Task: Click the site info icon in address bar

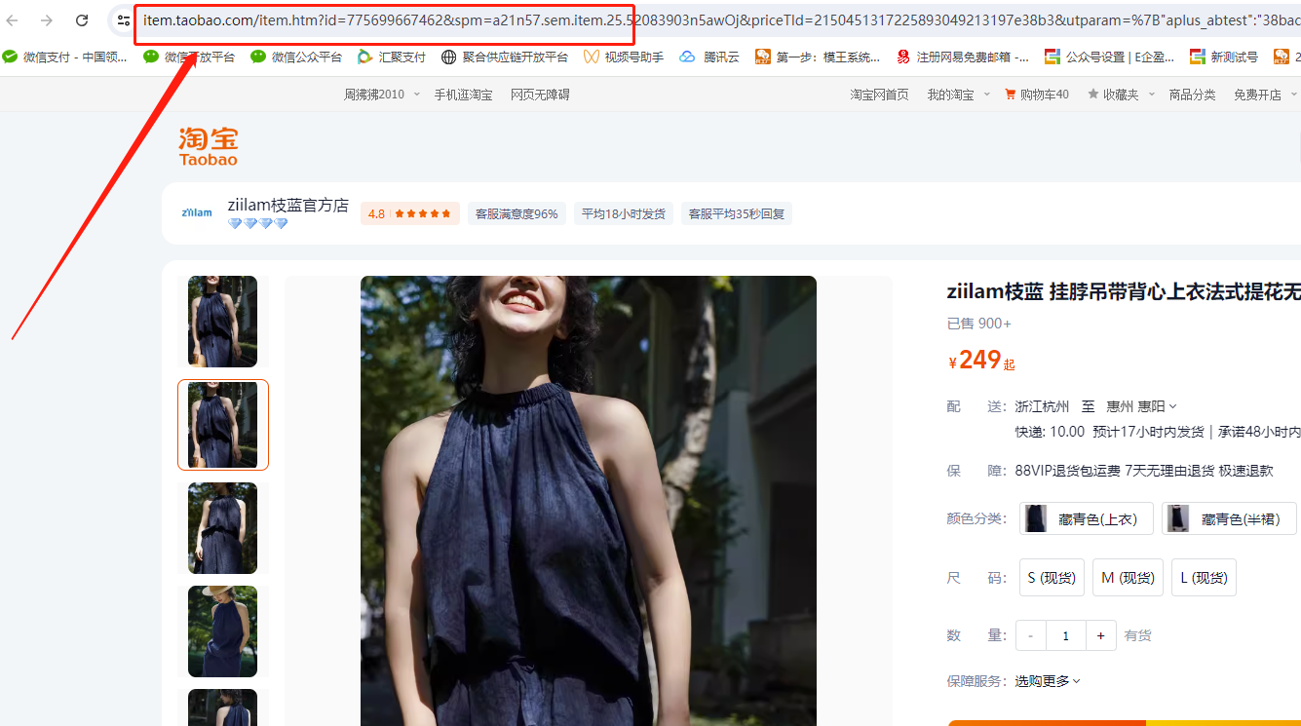Action: coord(123,20)
